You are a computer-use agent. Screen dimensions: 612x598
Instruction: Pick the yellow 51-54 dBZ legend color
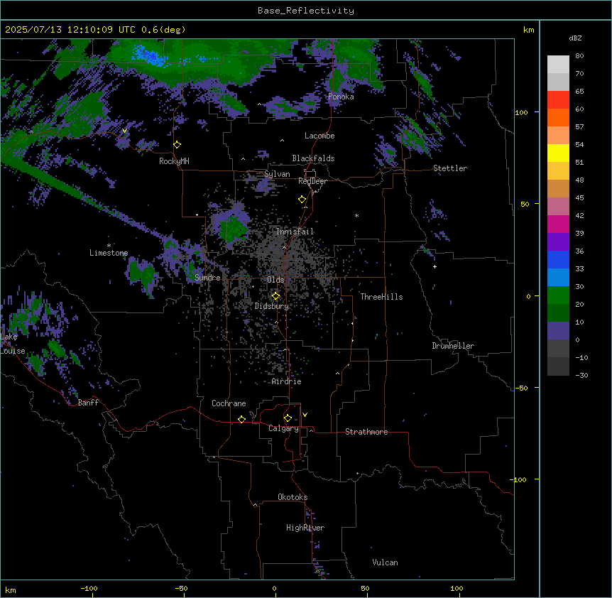(558, 153)
